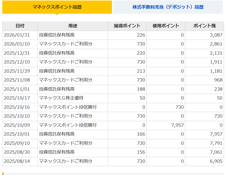The height and width of the screenshot is (175, 226).
Task: Click the 188 earned points value
Action: [x=141, y=89]
